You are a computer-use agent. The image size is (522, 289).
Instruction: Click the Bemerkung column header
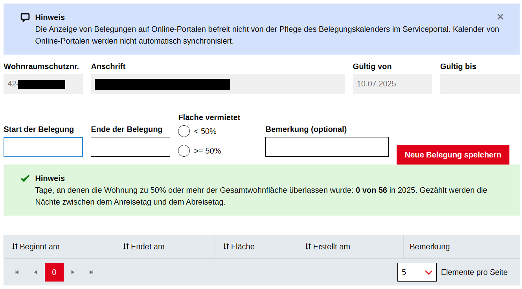coord(430,247)
